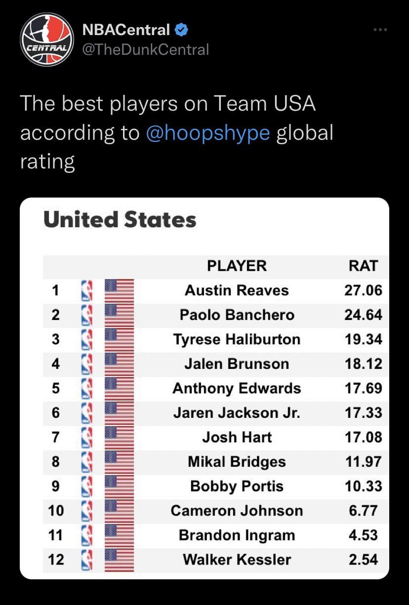409x605 pixels.
Task: Open the three-dot more options menu
Action: [380, 31]
